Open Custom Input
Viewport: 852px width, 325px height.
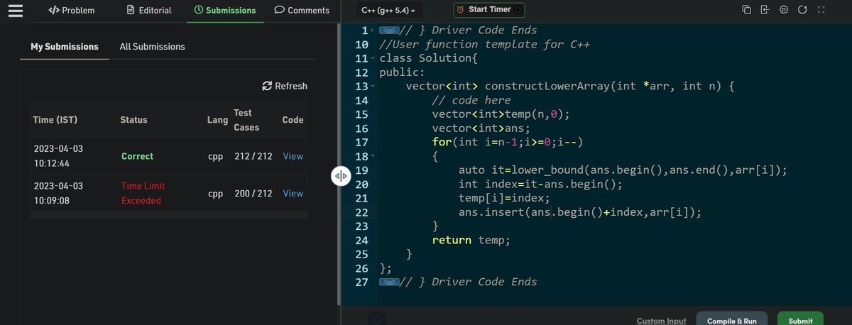point(662,321)
